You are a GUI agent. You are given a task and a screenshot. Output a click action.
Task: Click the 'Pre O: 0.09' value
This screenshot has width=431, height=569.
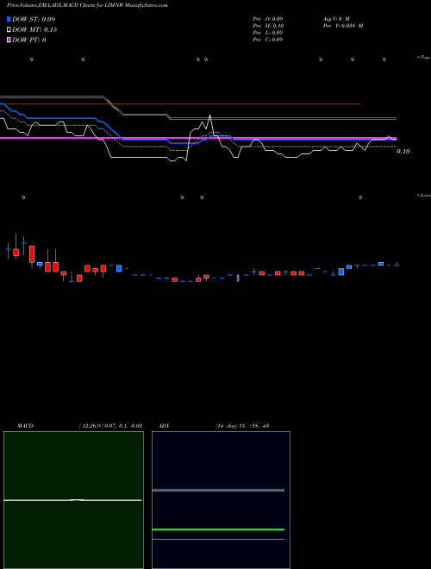click(x=268, y=19)
